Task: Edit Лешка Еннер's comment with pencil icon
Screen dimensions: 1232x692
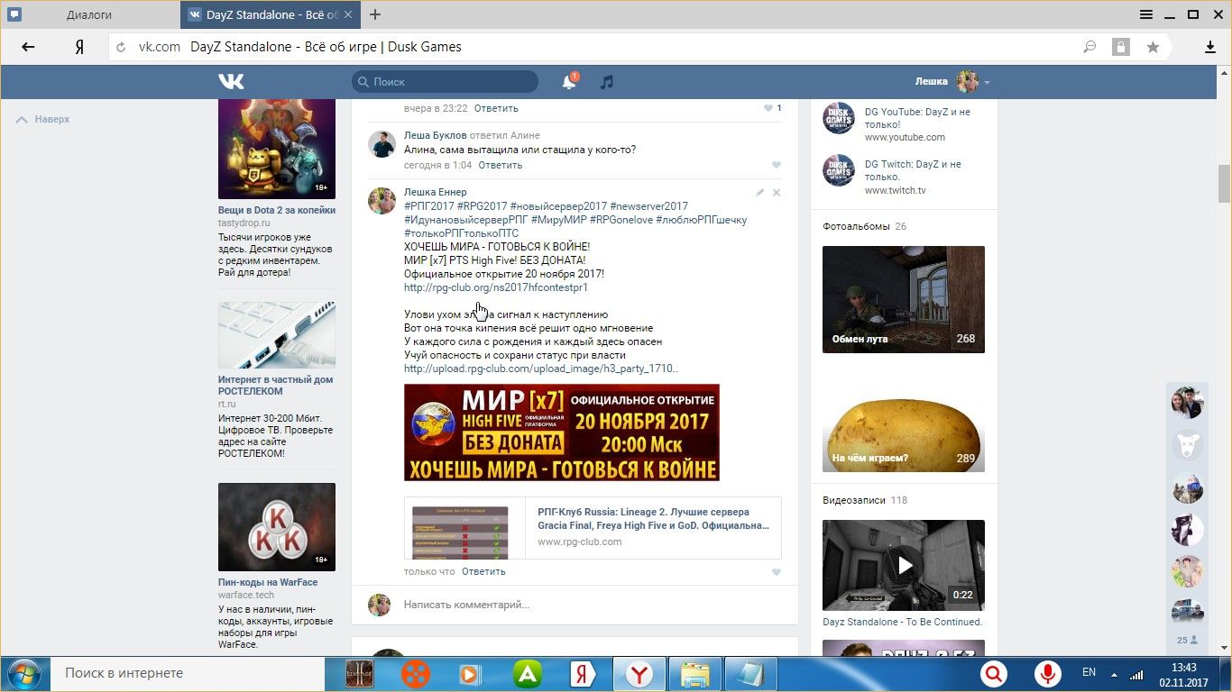Action: [x=759, y=193]
